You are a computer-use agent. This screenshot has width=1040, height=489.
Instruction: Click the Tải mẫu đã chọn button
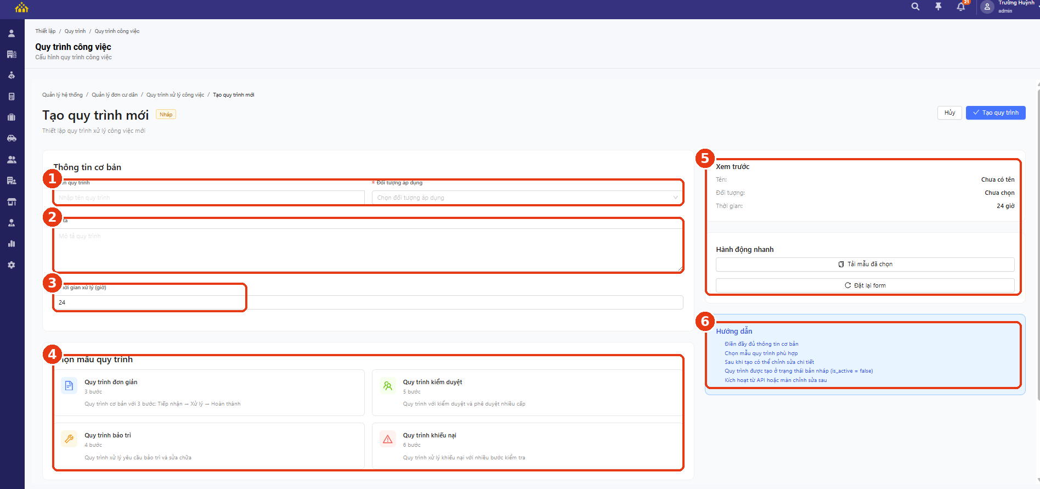[x=865, y=264]
